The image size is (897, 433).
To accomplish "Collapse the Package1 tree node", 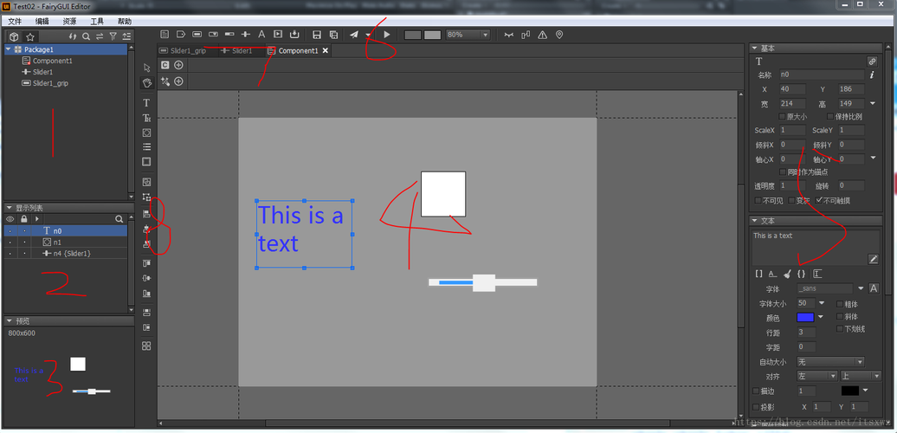I will [x=9, y=49].
